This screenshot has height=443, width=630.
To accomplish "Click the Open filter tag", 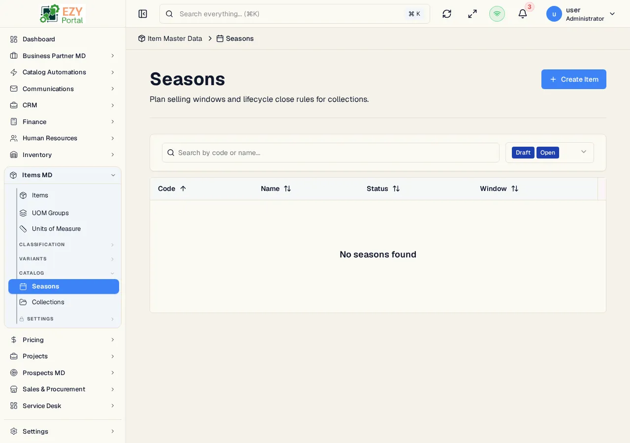I will tap(548, 153).
